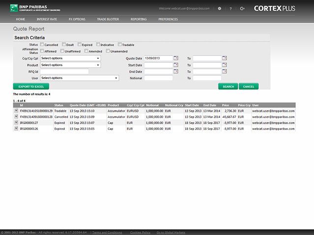Enable the Unaffirmed checkbox
Viewport: 314px width, 235px height.
coord(62,51)
